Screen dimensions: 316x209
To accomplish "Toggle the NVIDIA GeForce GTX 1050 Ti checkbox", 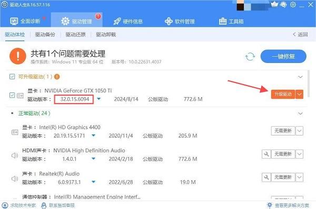I will (12, 95).
